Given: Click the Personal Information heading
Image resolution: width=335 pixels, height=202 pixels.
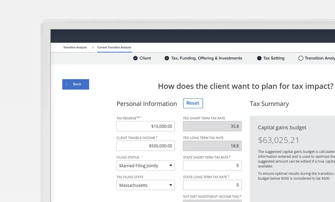Looking at the screenshot, I should tap(147, 104).
